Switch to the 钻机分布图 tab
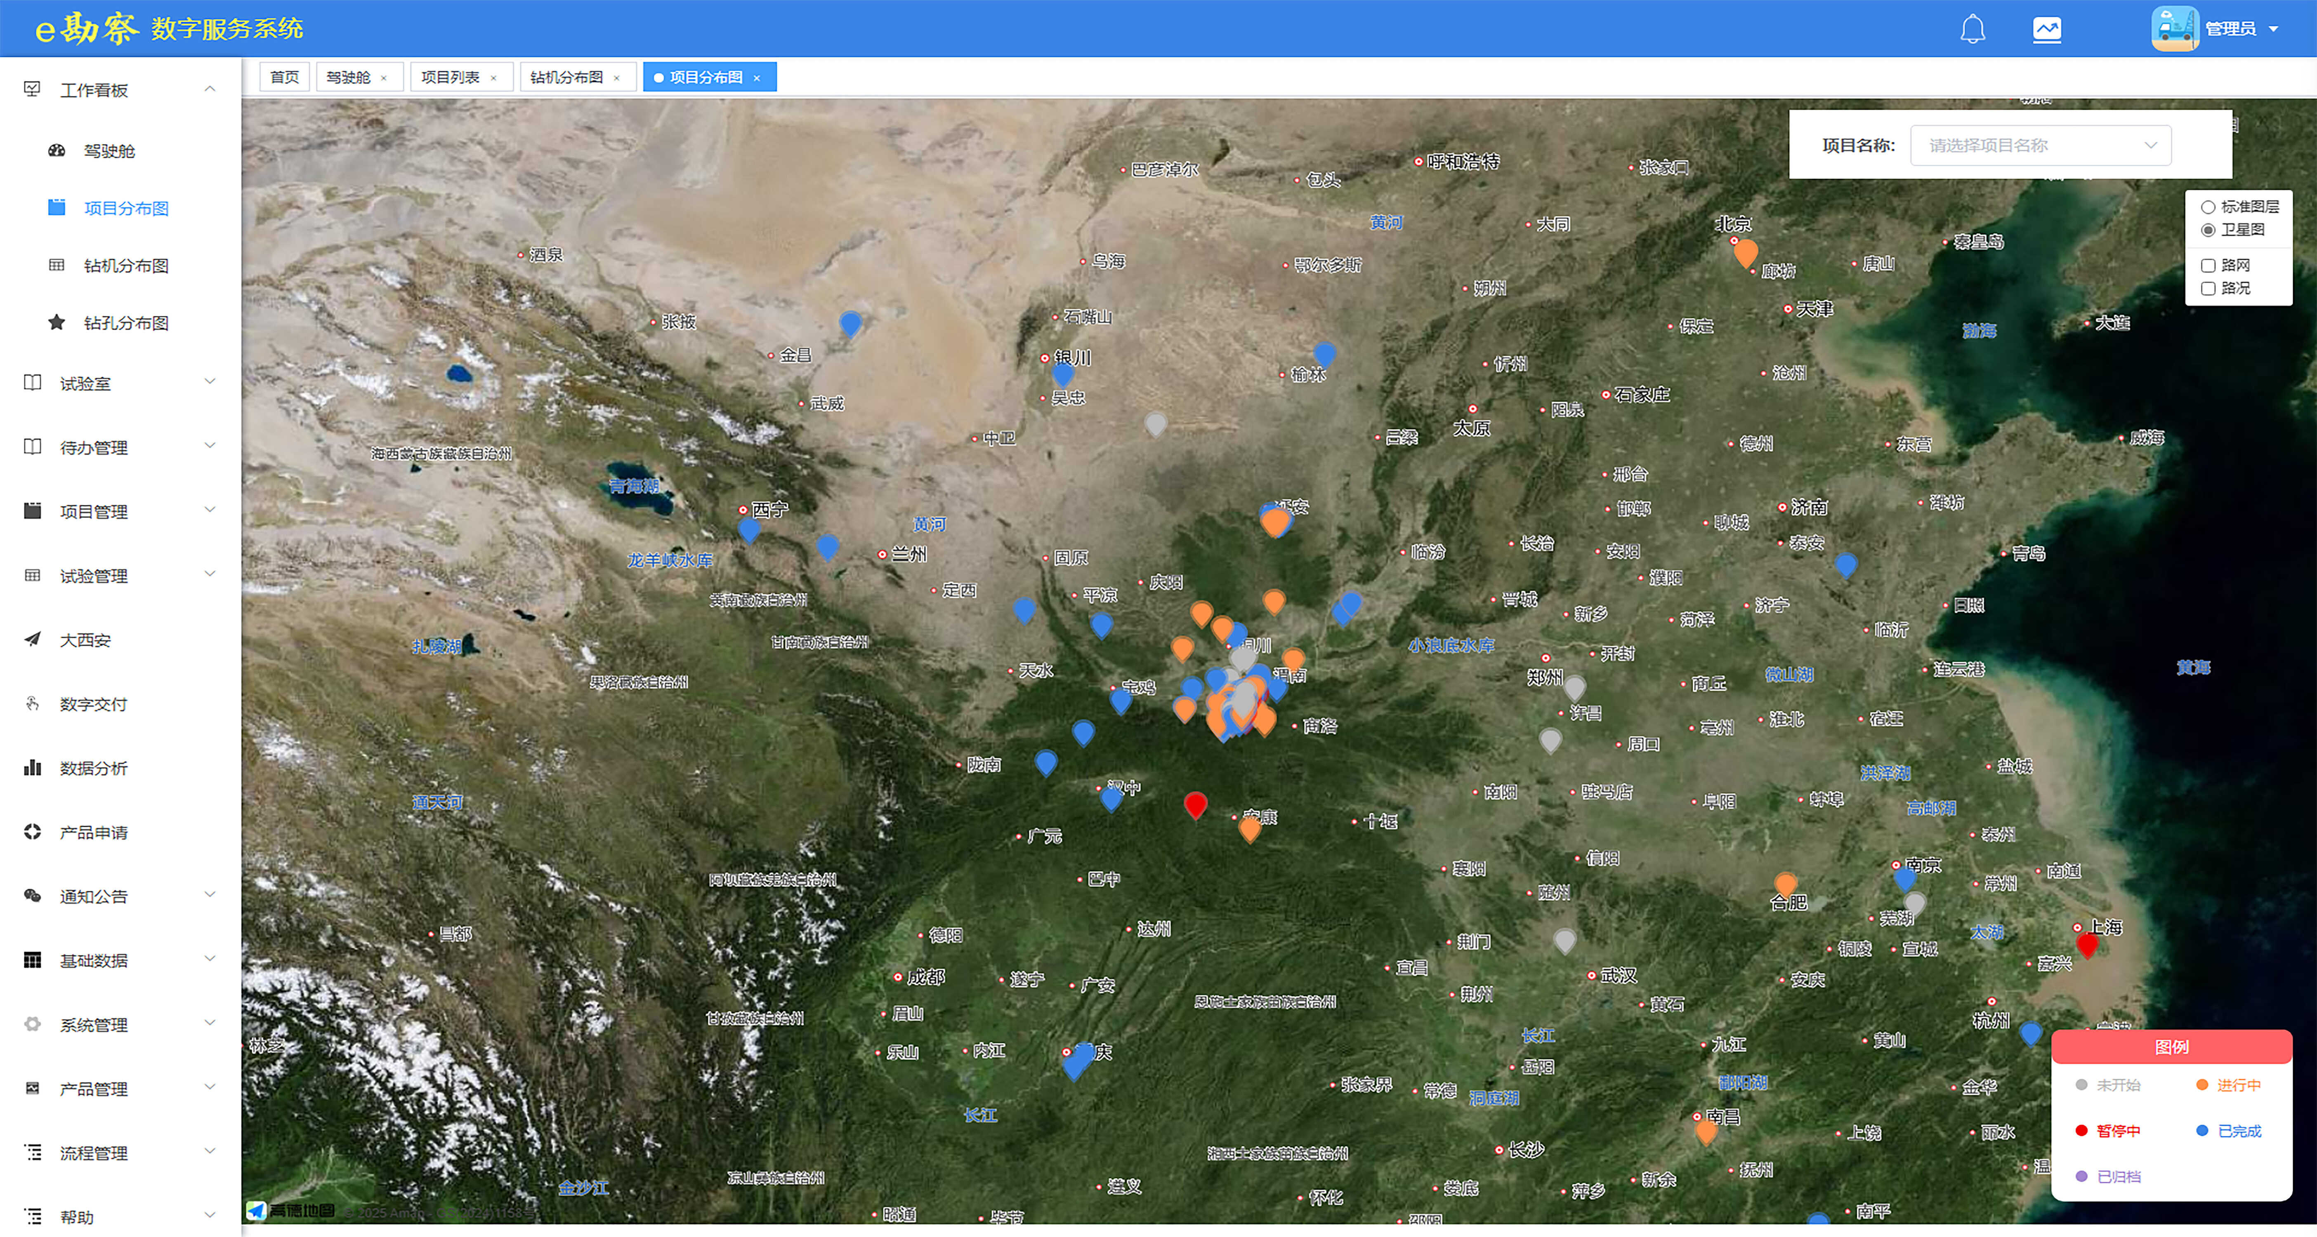Image resolution: width=2317 pixels, height=1237 pixels. [x=566, y=78]
